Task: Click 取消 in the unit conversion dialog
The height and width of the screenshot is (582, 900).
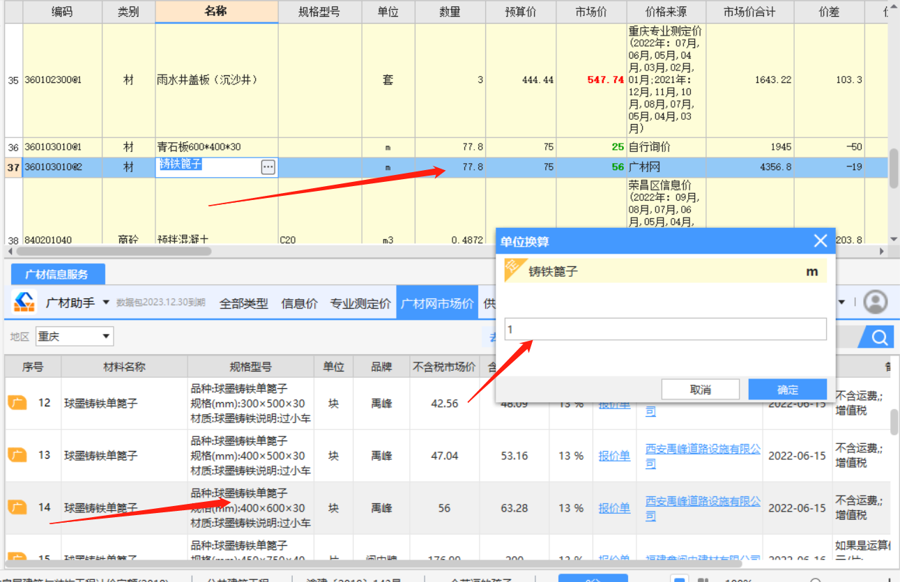Action: click(x=700, y=390)
